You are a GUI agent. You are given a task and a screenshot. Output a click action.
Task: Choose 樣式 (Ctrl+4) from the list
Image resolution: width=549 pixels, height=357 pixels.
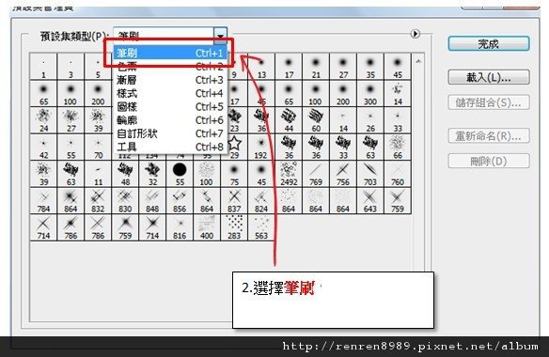170,93
